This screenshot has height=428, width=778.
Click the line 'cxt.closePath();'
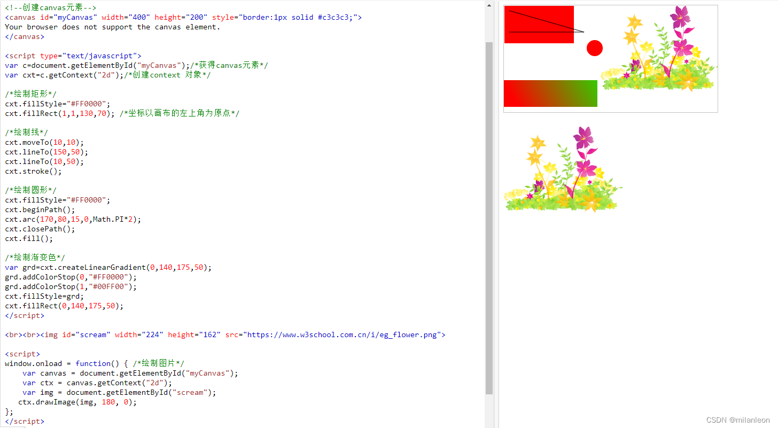pos(40,229)
